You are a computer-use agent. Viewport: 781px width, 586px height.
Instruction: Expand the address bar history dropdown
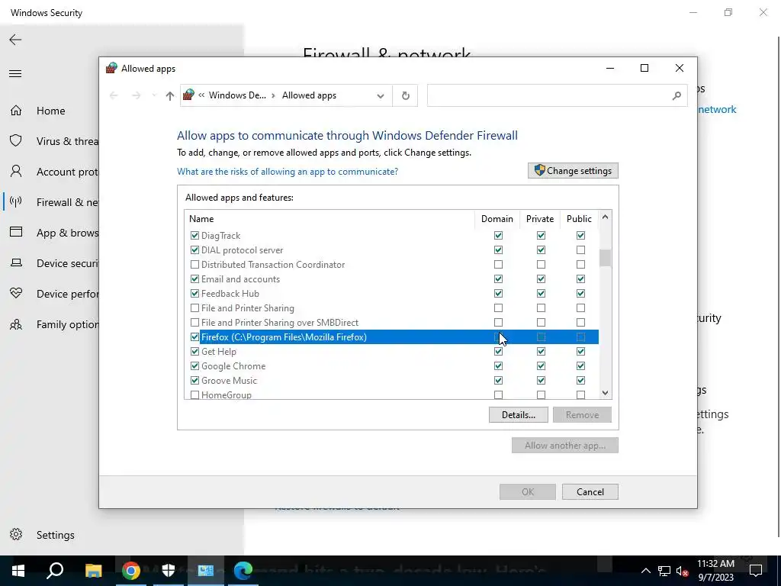pyautogui.click(x=381, y=95)
